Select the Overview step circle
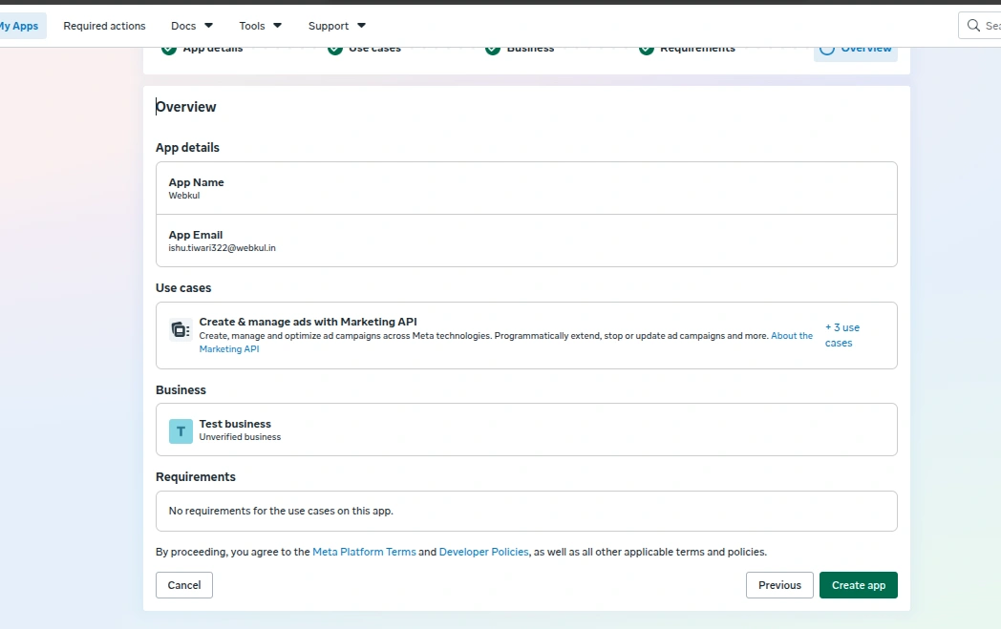The height and width of the screenshot is (629, 1001). click(x=827, y=50)
